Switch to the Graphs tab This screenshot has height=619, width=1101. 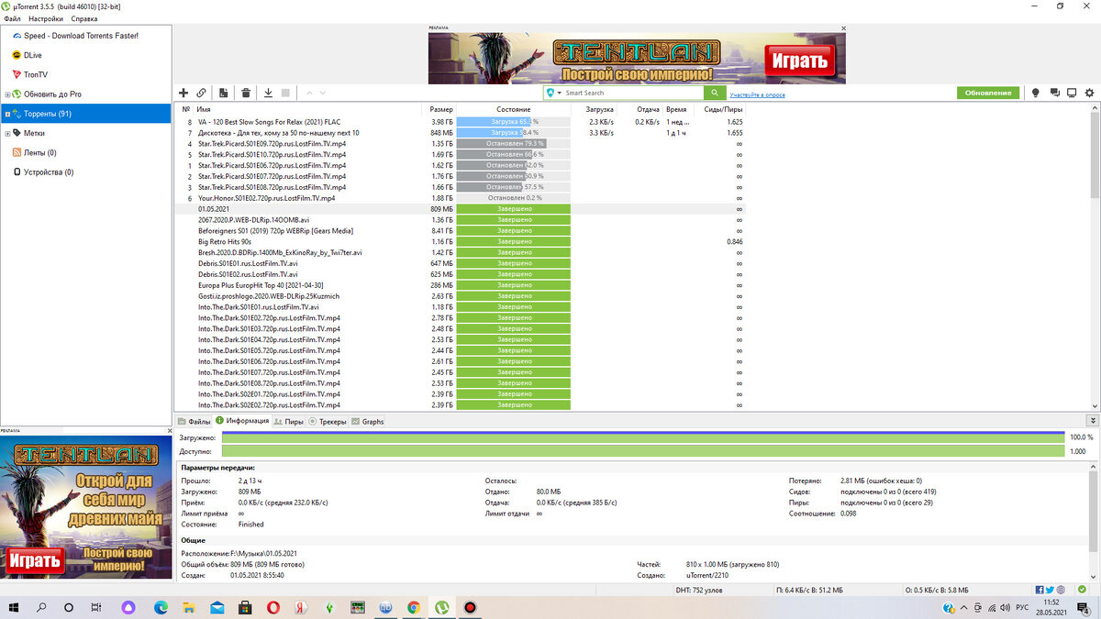pos(367,422)
